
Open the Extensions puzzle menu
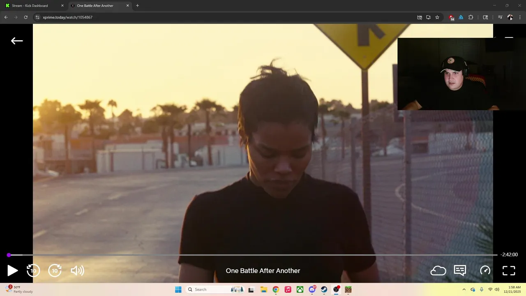tap(471, 17)
